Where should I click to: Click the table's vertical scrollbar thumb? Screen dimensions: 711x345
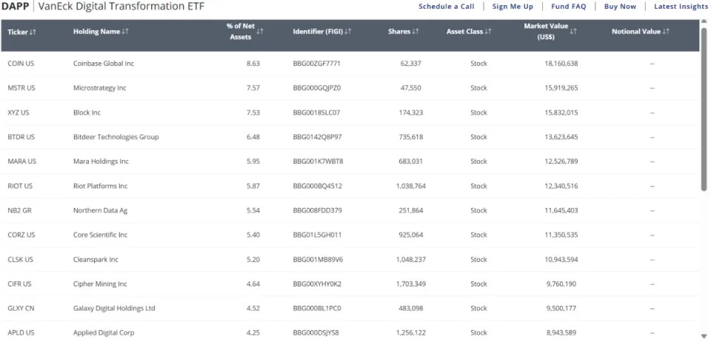704,111
